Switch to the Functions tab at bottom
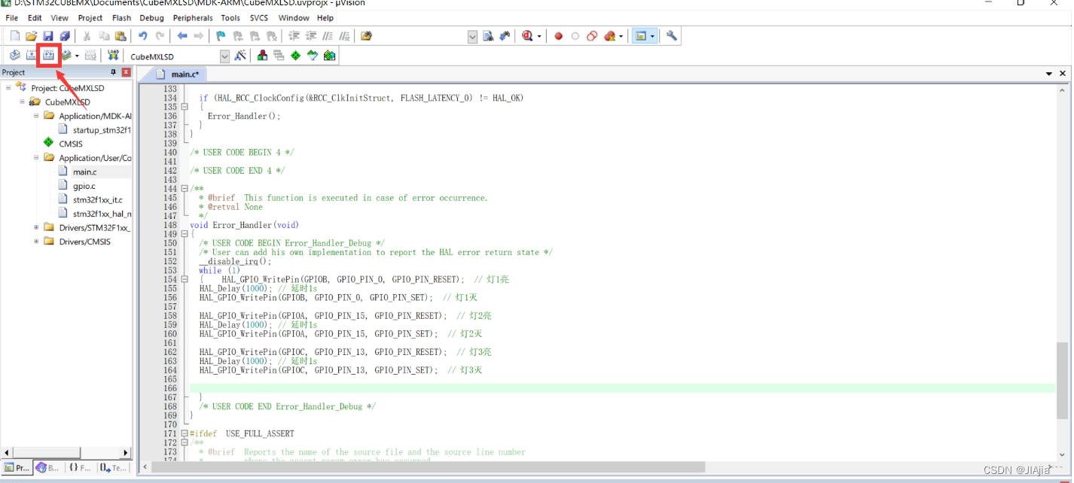1074x483 pixels. pos(80,468)
